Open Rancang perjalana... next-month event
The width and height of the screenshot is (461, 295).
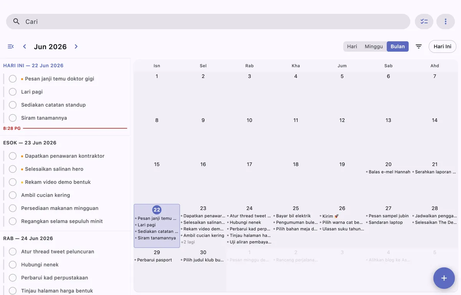coord(296,260)
